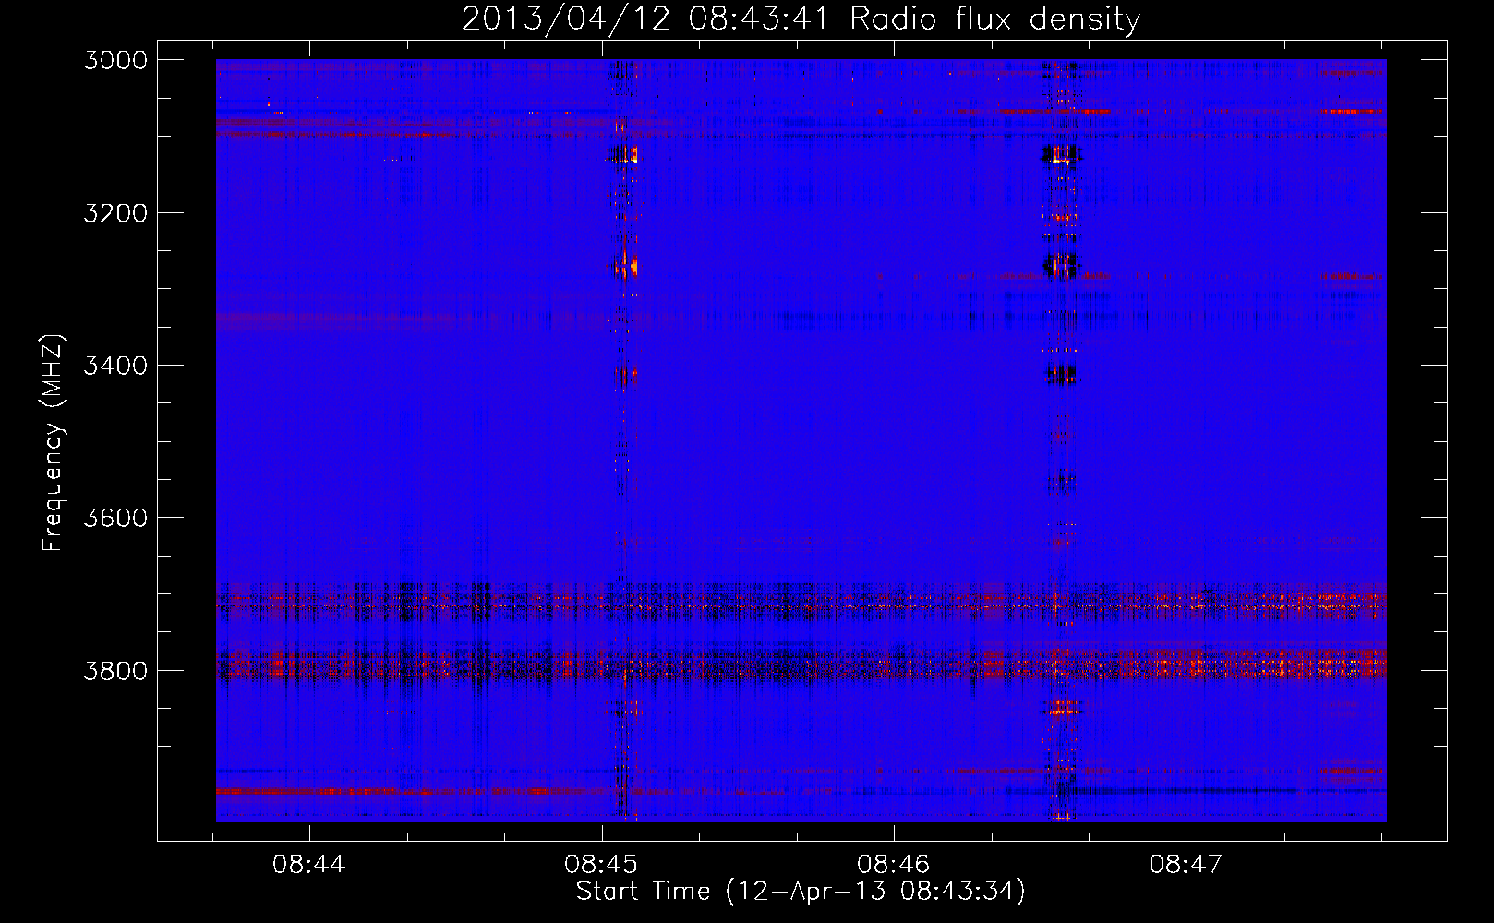Click the 3800 frequency axis label
The width and height of the screenshot is (1494, 923).
tap(115, 670)
